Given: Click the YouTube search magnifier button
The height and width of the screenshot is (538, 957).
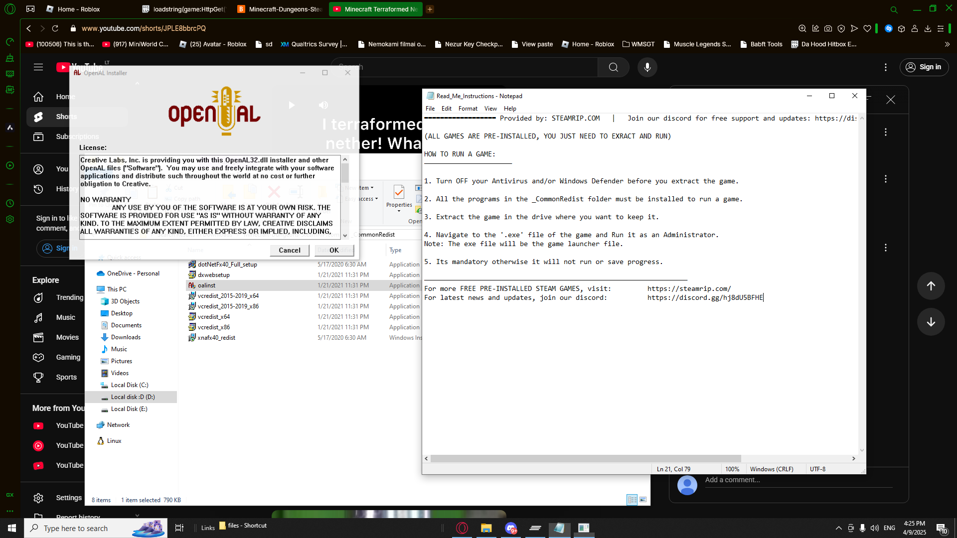Looking at the screenshot, I should point(614,67).
